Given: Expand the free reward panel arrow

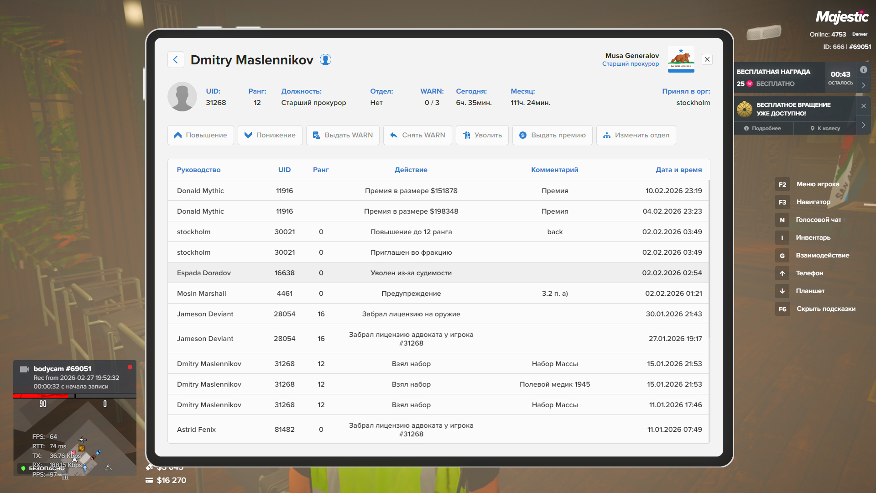Looking at the screenshot, I should point(863,85).
